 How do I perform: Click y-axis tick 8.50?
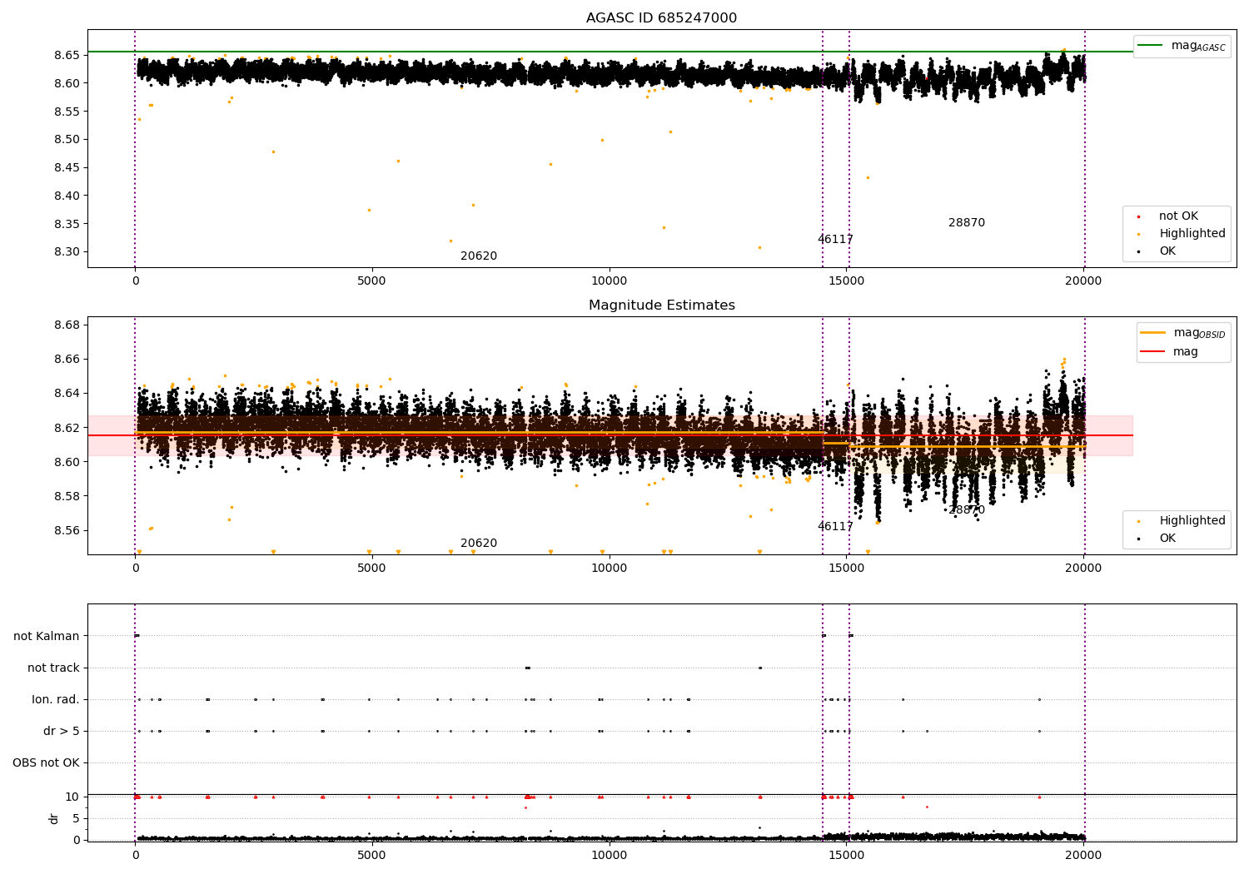(67, 140)
